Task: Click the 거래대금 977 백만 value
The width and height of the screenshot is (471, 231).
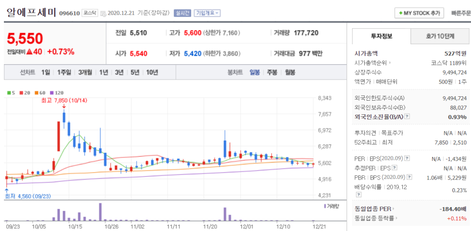Action: (x=311, y=53)
